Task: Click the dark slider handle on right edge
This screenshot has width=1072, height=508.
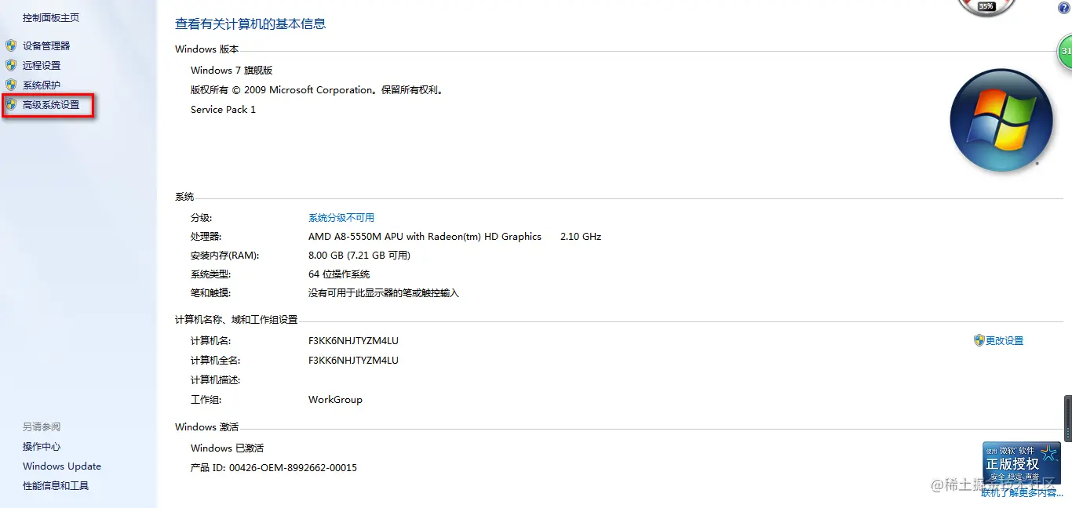Action: tap(1068, 418)
